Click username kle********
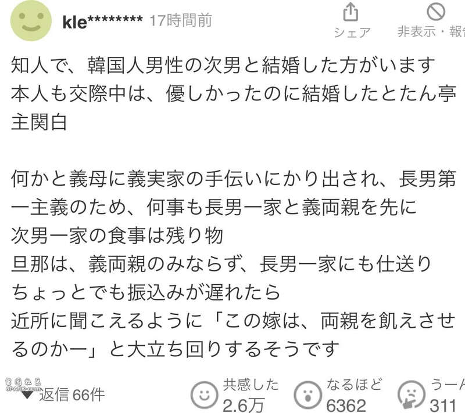 [103, 21]
